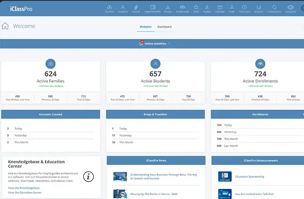Open Enrollments in the top nav

(182, 9)
